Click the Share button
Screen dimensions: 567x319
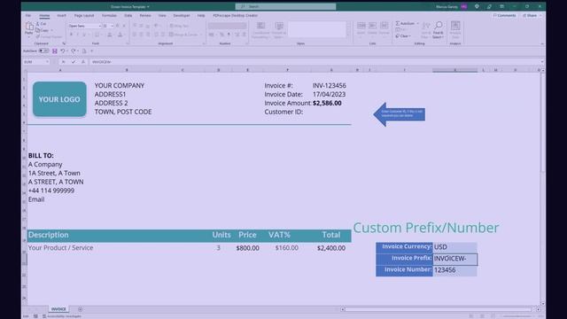[531, 16]
